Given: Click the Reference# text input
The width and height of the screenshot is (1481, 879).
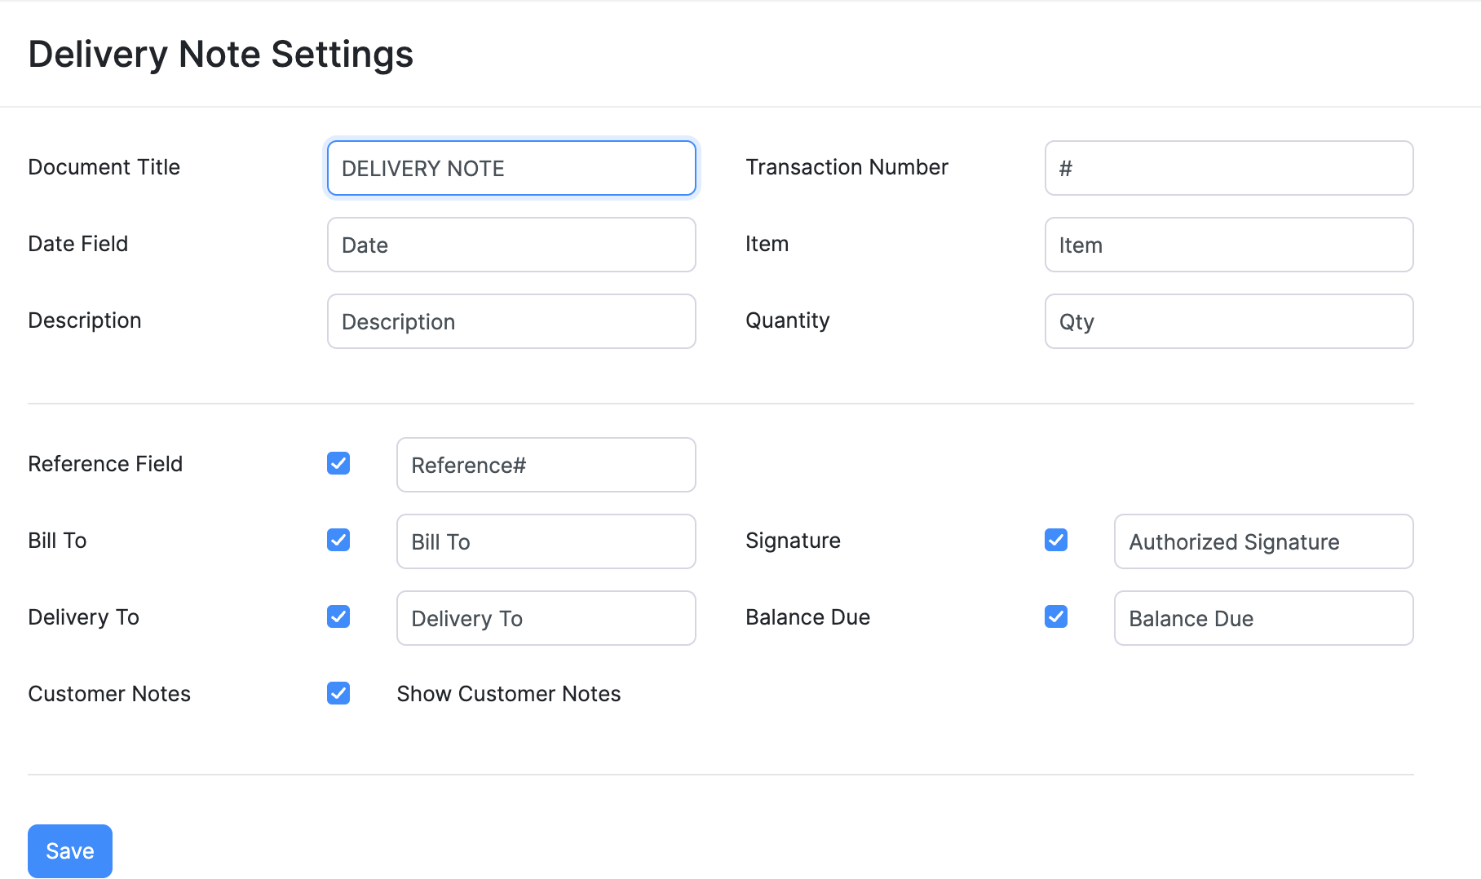Looking at the screenshot, I should 546,465.
